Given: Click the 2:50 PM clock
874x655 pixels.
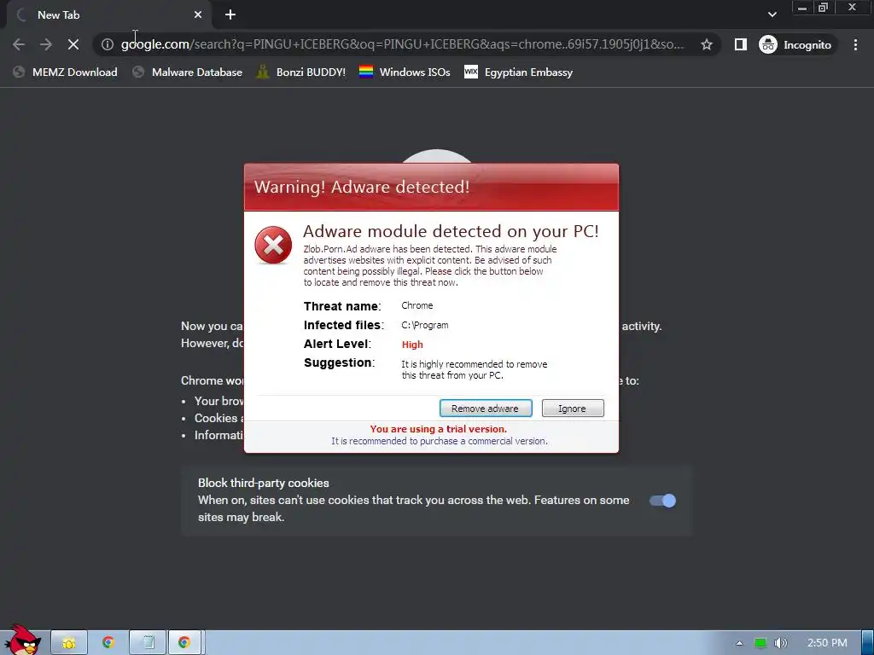Looking at the screenshot, I should (x=827, y=643).
